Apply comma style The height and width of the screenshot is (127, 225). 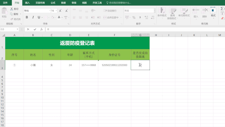click(140, 18)
